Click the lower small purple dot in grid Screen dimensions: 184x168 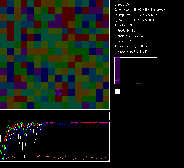click(51, 99)
